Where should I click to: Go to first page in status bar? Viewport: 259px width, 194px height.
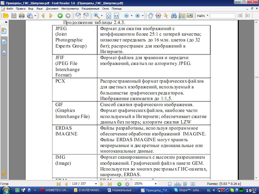pyautogui.click(x=58, y=184)
